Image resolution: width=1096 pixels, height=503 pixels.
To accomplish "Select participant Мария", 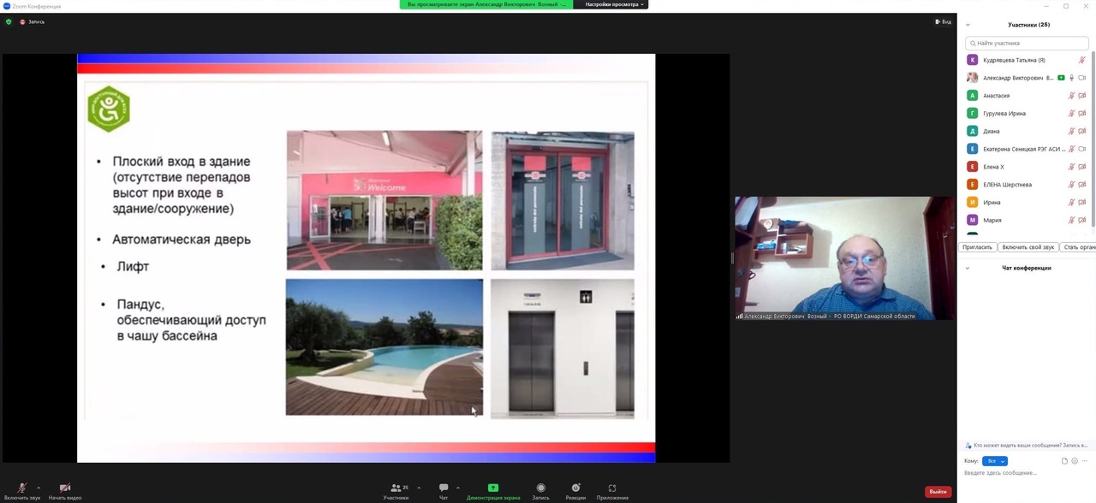I will [x=1027, y=220].
